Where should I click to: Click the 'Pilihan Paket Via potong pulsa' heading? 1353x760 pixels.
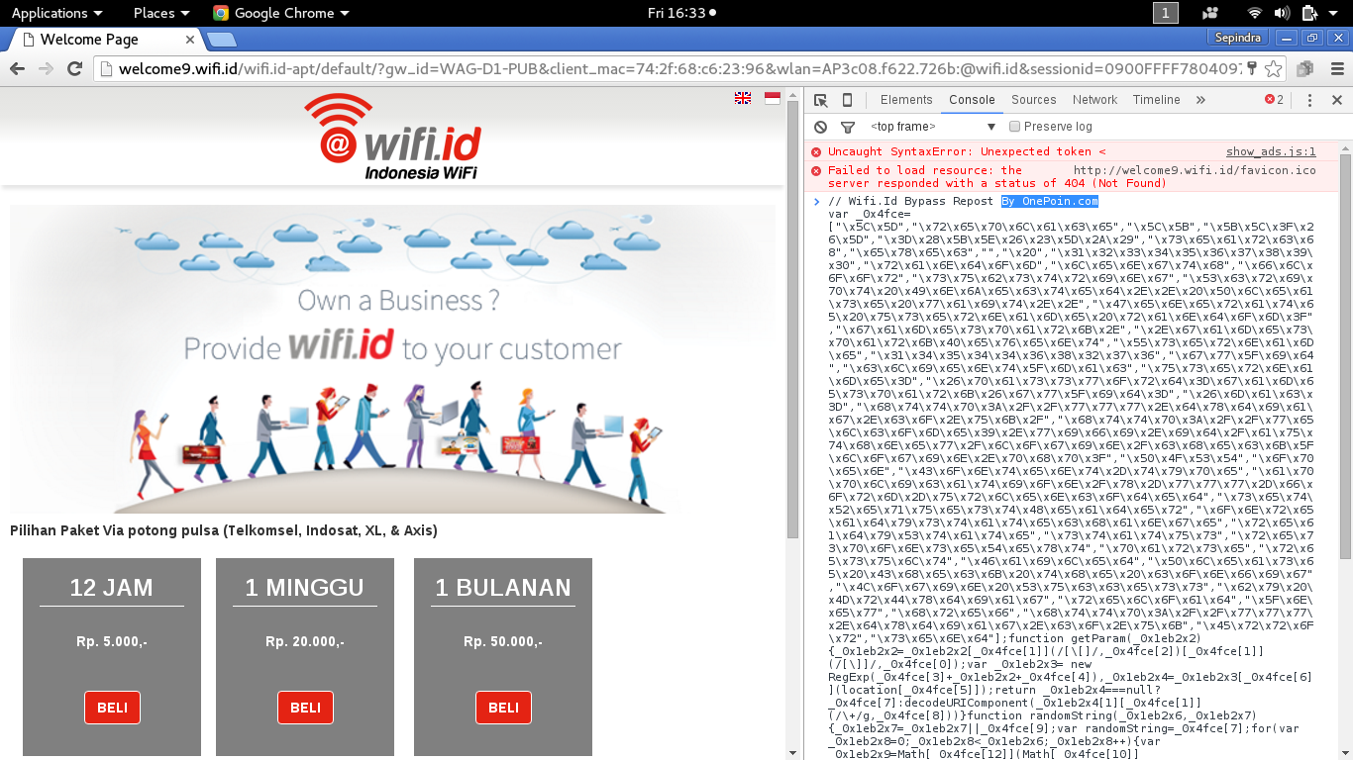tap(224, 531)
